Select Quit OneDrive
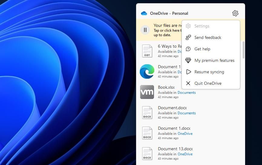Image resolution: width=262 pixels, height=165 pixels. pos(211,83)
